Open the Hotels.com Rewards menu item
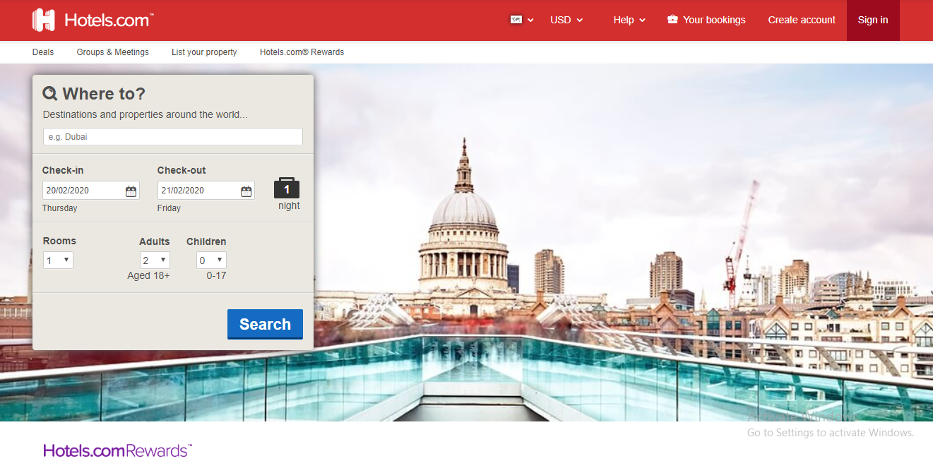 tap(302, 52)
